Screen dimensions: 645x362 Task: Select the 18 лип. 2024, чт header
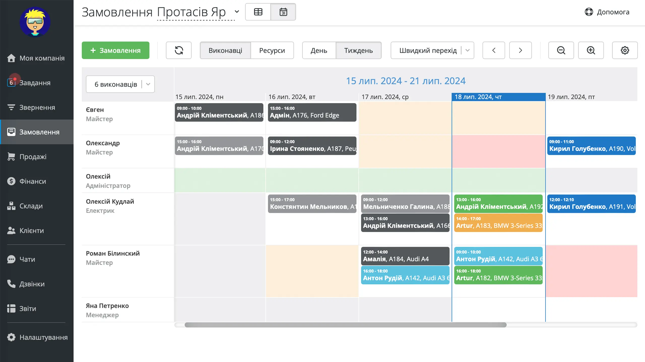pos(499,97)
